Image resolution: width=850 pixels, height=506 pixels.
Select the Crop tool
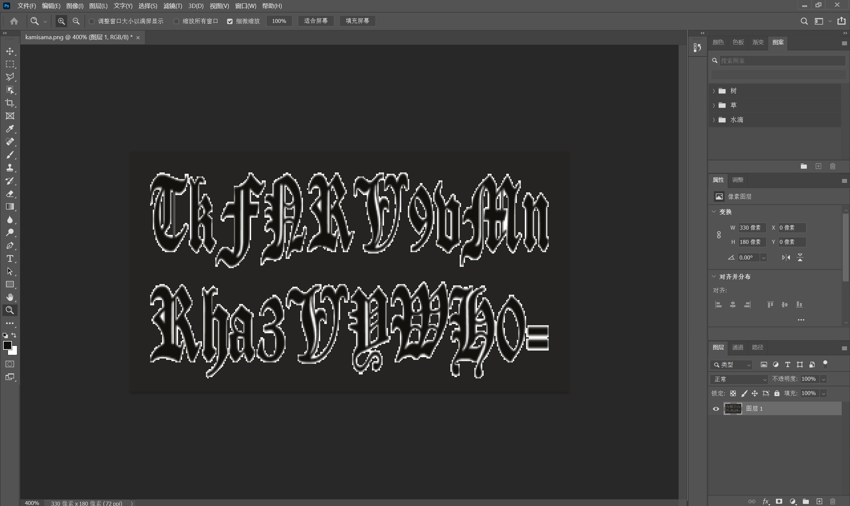10,103
